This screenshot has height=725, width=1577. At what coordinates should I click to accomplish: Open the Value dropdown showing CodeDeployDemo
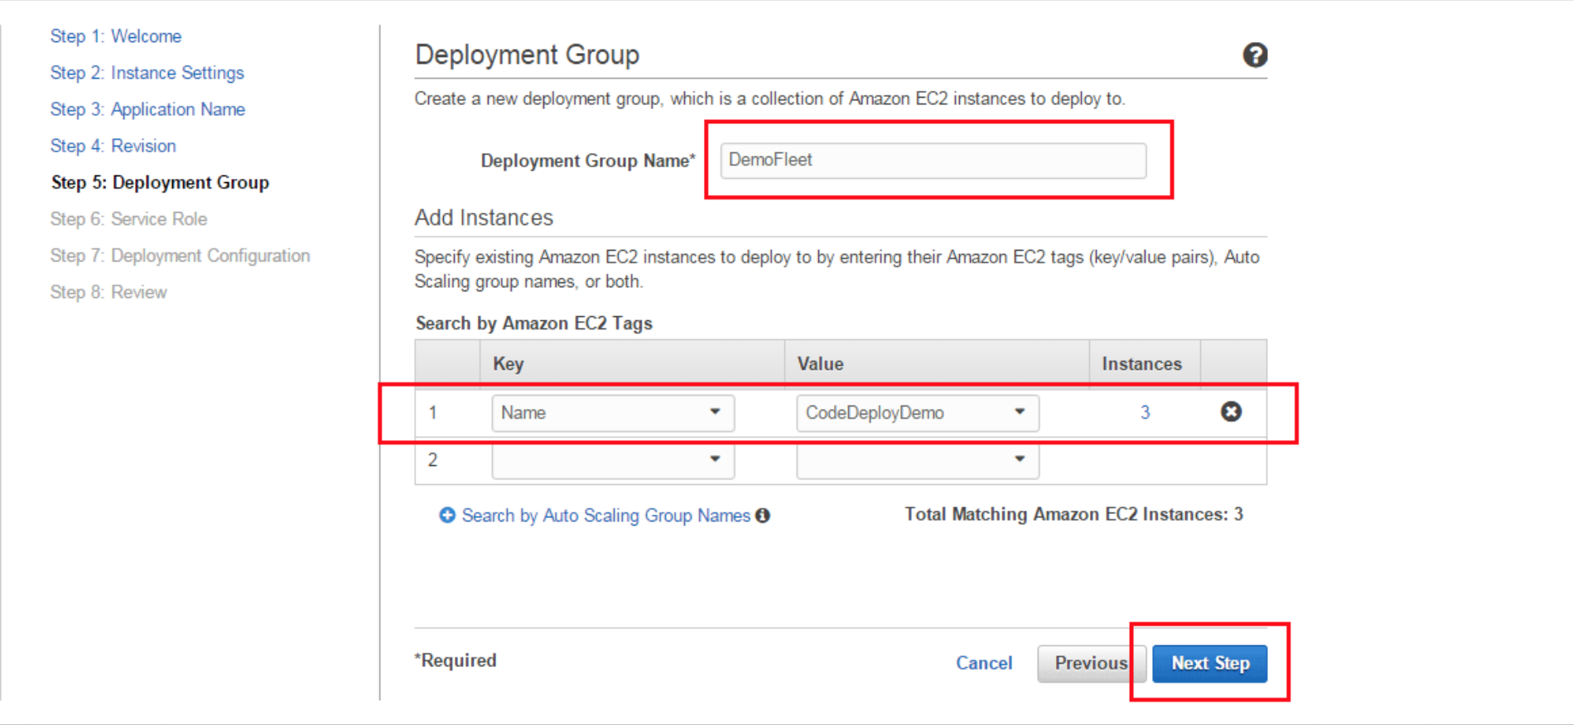tap(917, 412)
